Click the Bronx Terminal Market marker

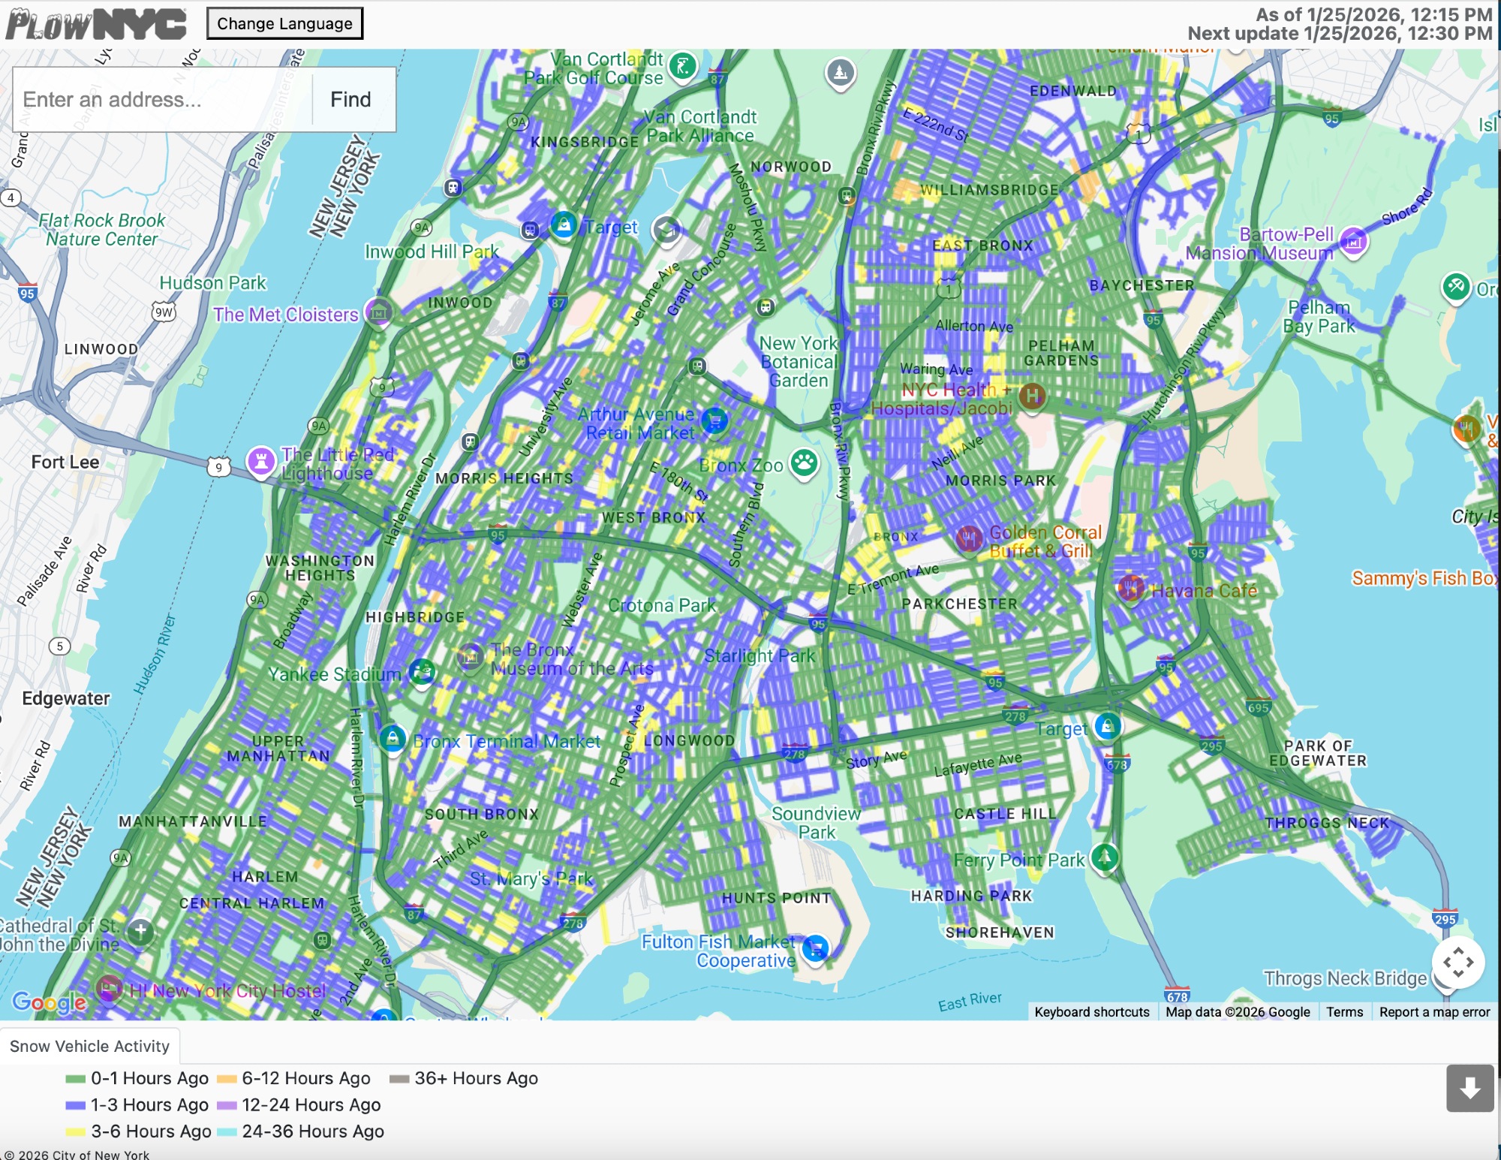(x=393, y=738)
